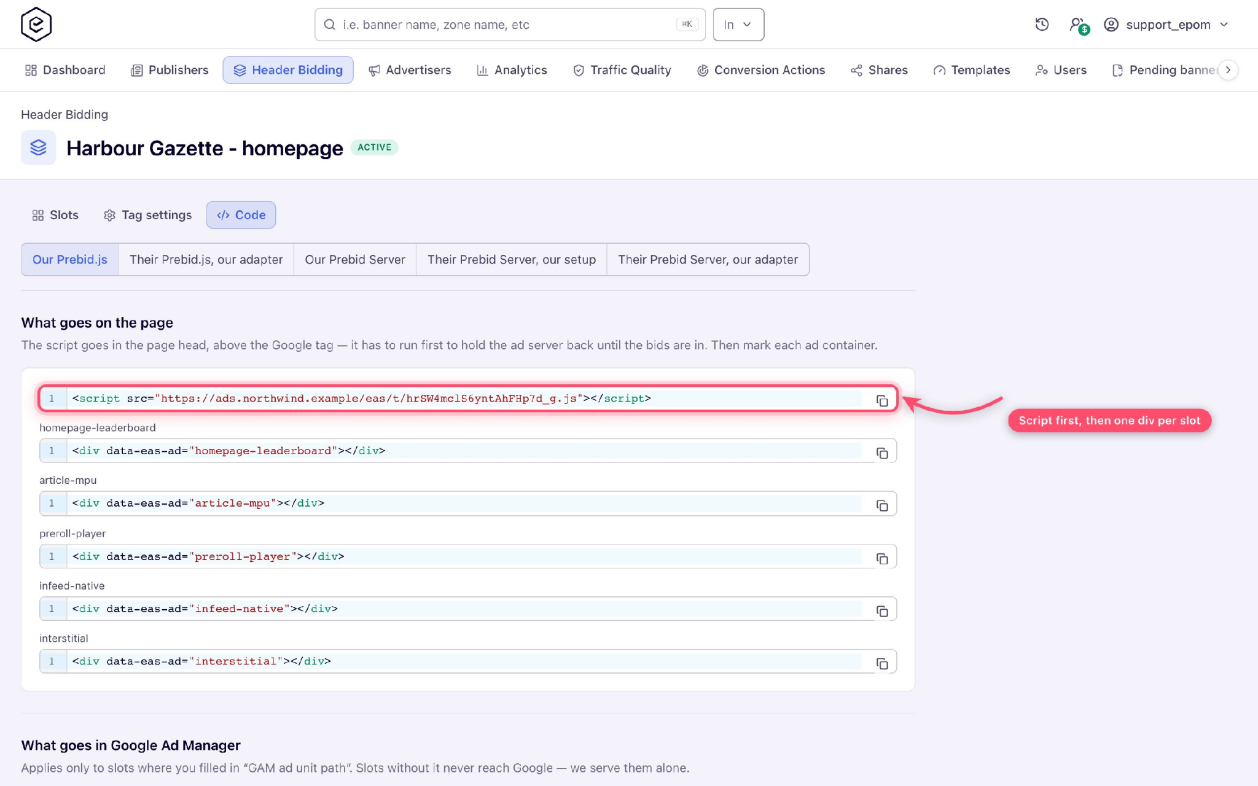Click the search magnifier icon

click(330, 25)
